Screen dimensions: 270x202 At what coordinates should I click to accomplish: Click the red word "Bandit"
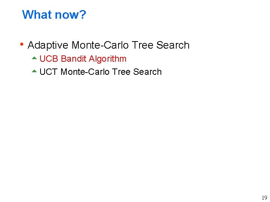pyautogui.click(x=73, y=59)
